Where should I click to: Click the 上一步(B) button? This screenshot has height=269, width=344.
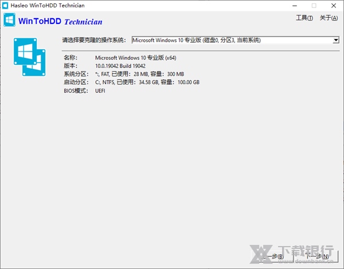point(272,256)
